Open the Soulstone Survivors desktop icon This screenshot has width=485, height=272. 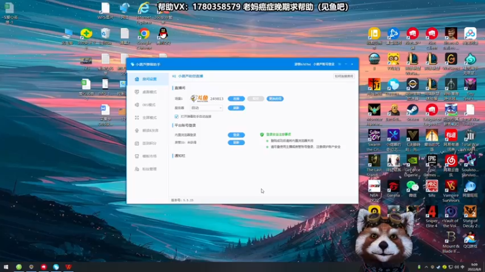[470, 166]
